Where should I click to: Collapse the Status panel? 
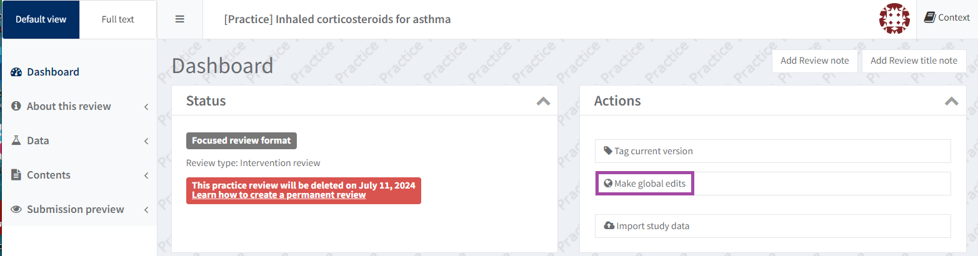(x=543, y=101)
